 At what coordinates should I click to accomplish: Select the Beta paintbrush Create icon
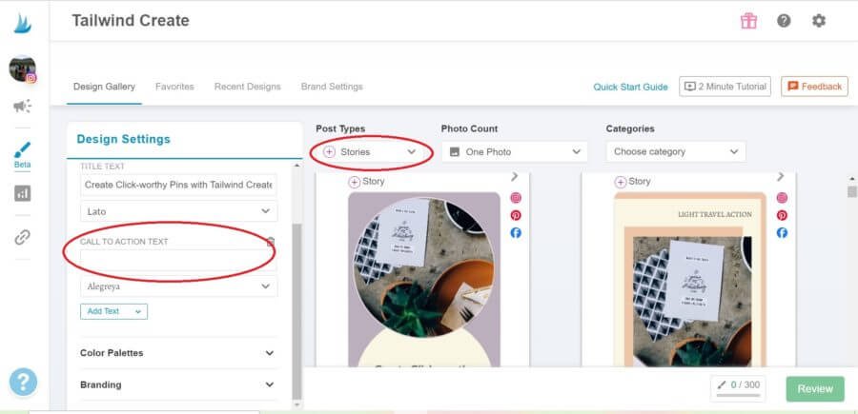tap(22, 152)
